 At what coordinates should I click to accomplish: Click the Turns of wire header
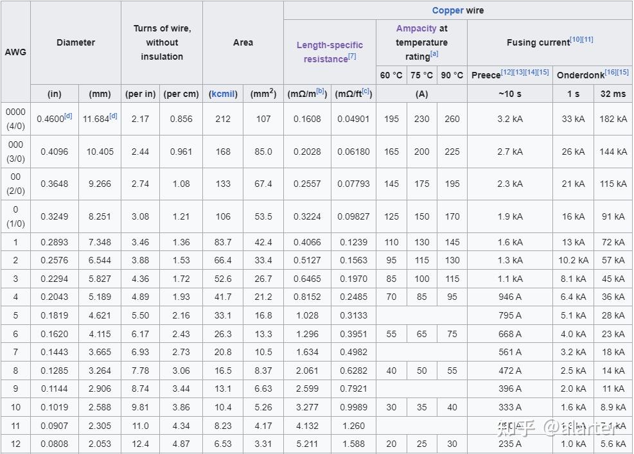pos(162,42)
